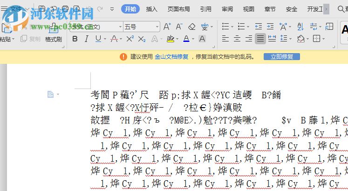The width and height of the screenshot is (348, 191).
Task: Expand bullet list style arrow
Action: [x=232, y=27]
